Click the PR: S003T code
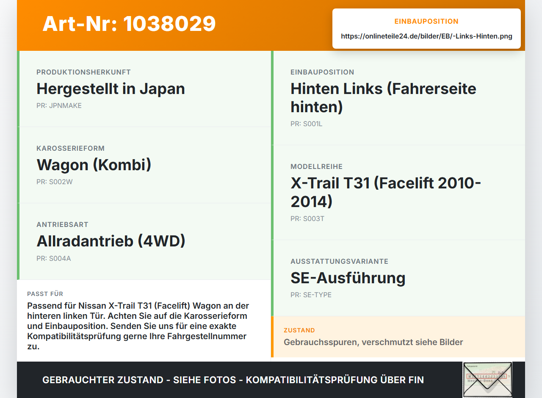The width and height of the screenshot is (542, 398). point(307,219)
